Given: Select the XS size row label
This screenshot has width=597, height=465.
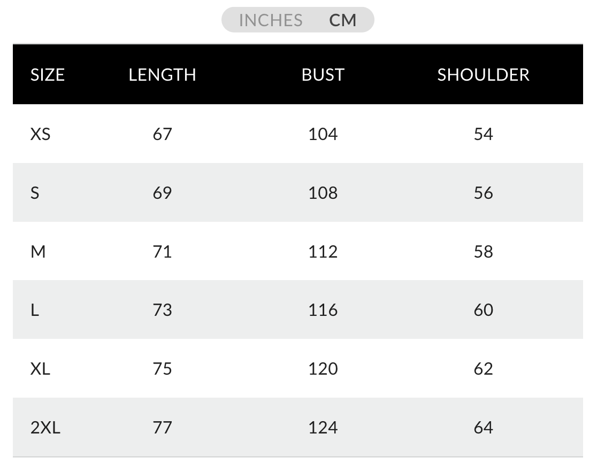Looking at the screenshot, I should [x=41, y=134].
